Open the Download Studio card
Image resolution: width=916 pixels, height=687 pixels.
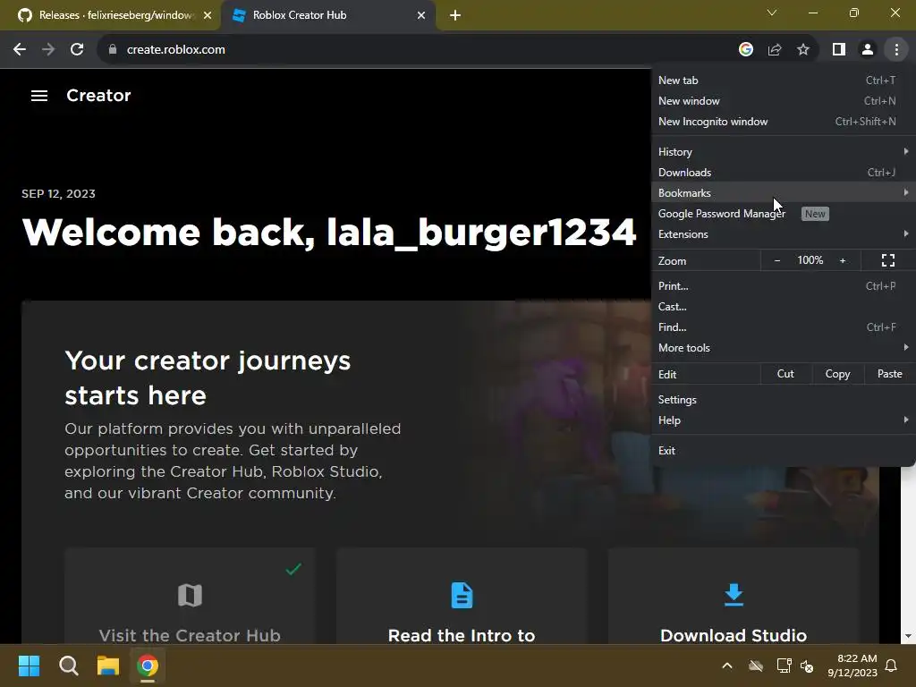(x=734, y=597)
